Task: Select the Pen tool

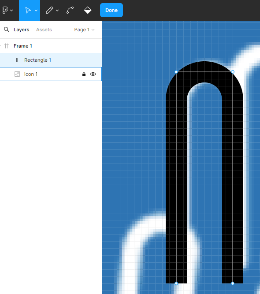Action: [49, 10]
